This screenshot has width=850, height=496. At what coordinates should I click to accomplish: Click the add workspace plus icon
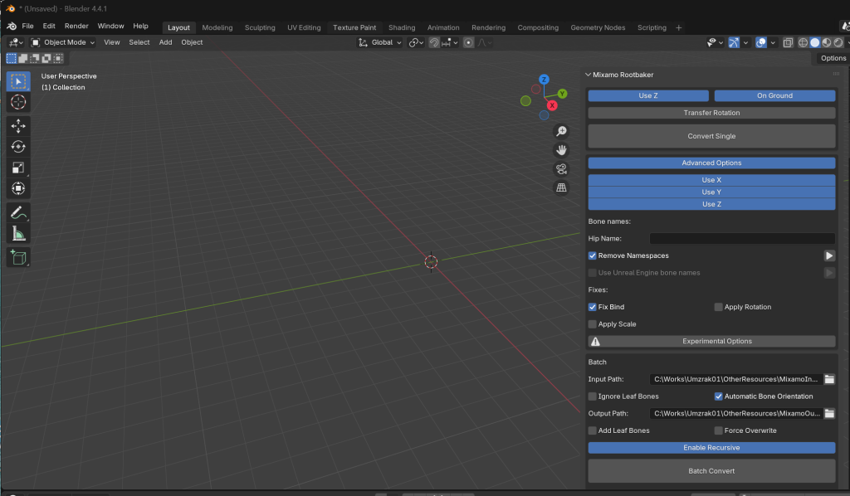click(678, 27)
